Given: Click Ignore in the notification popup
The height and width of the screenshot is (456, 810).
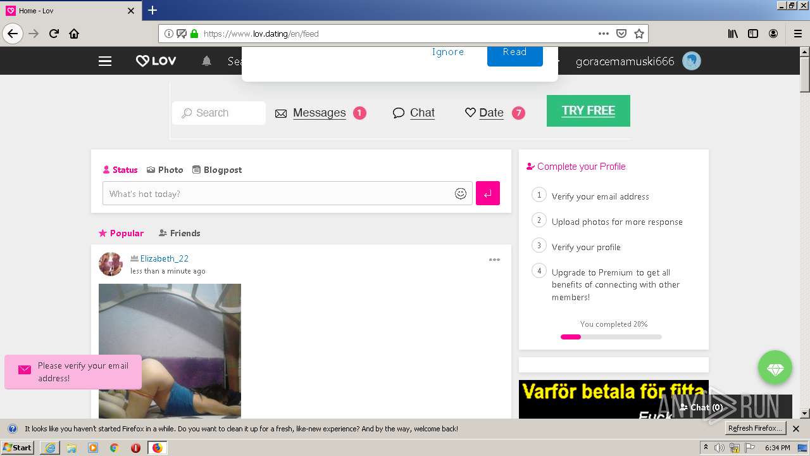Looking at the screenshot, I should point(448,52).
